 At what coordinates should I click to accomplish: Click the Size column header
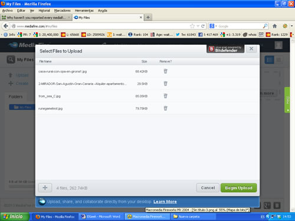144,61
